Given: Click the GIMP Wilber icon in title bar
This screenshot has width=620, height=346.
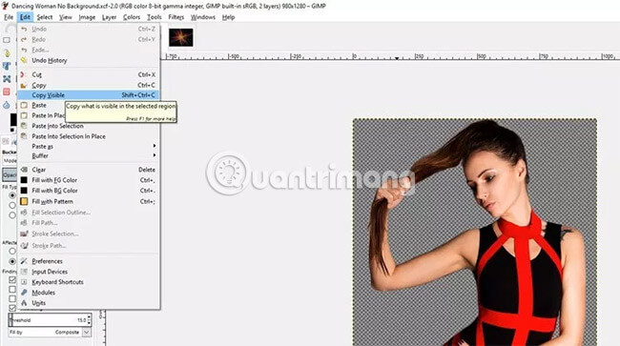Looking at the screenshot, I should pos(5,6).
